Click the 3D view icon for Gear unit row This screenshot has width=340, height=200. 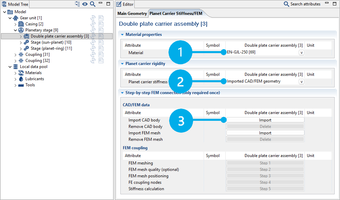tap(93, 18)
